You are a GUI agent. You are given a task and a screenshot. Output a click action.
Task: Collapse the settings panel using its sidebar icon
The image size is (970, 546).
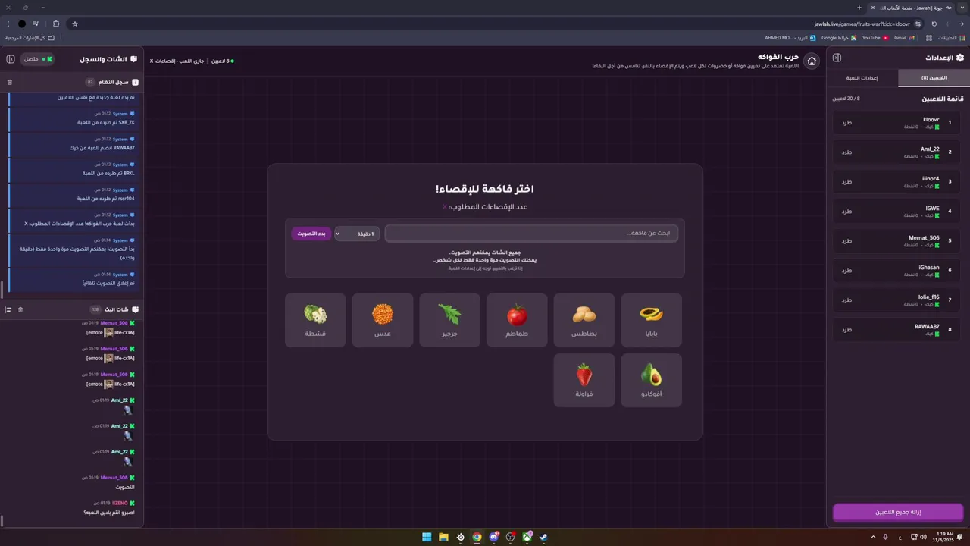tap(837, 58)
